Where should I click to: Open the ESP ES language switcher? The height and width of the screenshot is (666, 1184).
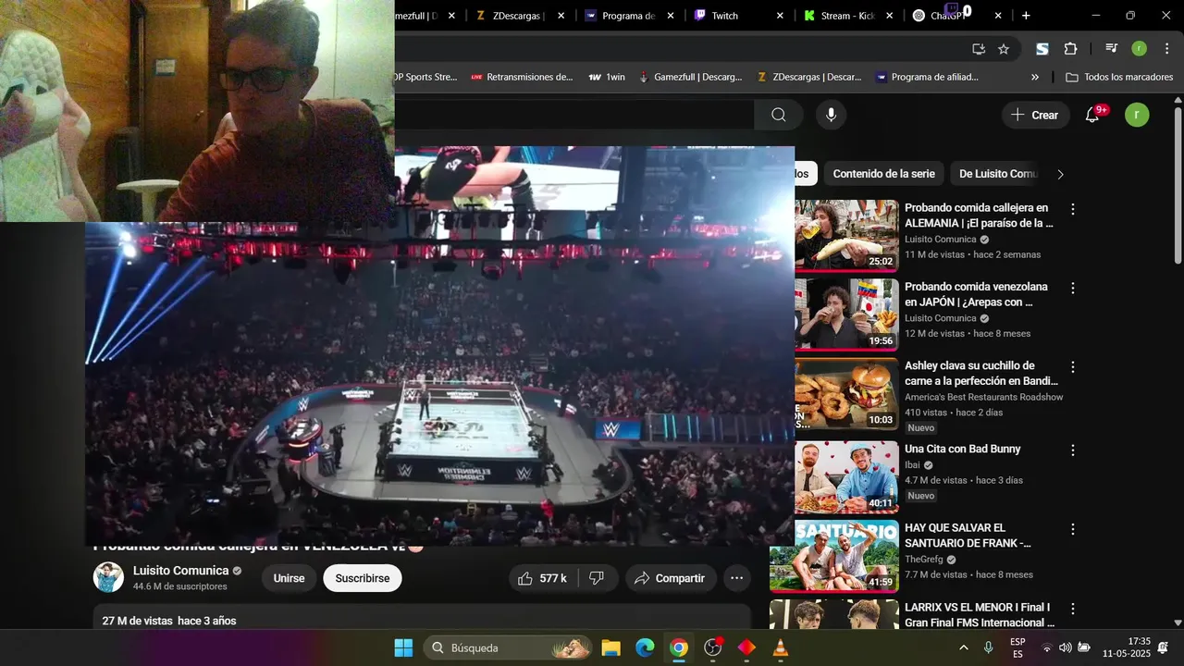point(1017,647)
